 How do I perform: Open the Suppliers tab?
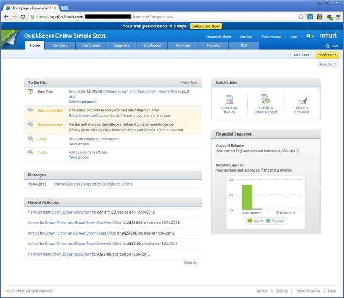click(x=121, y=46)
